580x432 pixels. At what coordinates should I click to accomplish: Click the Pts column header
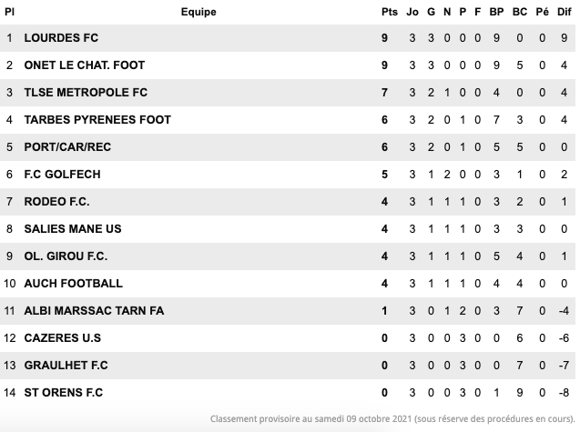pyautogui.click(x=389, y=12)
